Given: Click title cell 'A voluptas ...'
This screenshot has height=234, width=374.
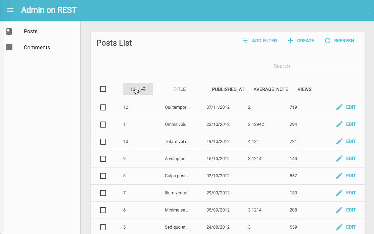Looking at the screenshot, I should click(177, 158).
